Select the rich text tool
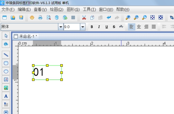The width and height of the screenshot is (174, 114). [6, 104]
